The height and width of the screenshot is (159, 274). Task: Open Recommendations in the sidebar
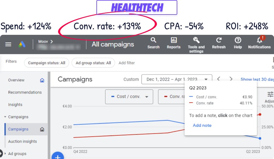[25, 92]
